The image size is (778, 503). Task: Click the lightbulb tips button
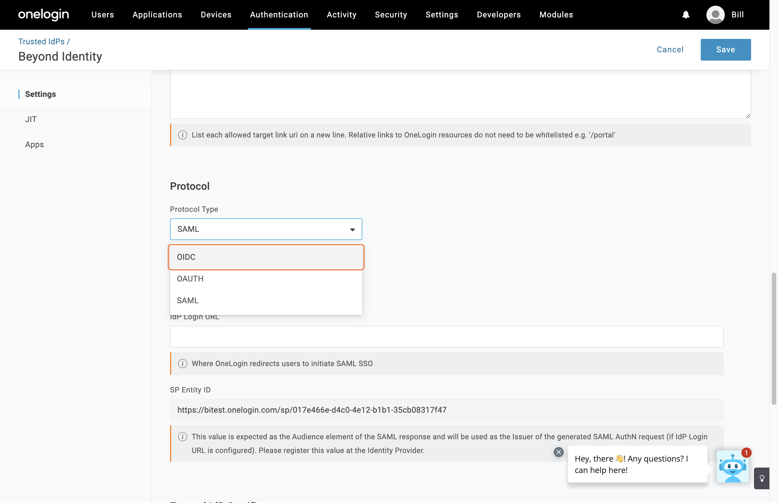[x=762, y=478]
